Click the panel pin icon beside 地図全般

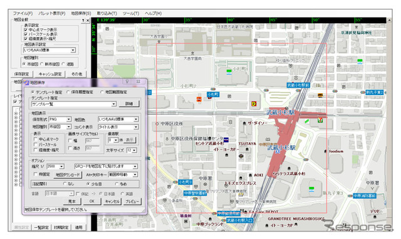[x=83, y=21]
